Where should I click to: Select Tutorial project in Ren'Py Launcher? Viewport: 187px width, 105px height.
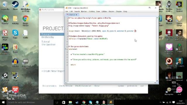[46, 42]
